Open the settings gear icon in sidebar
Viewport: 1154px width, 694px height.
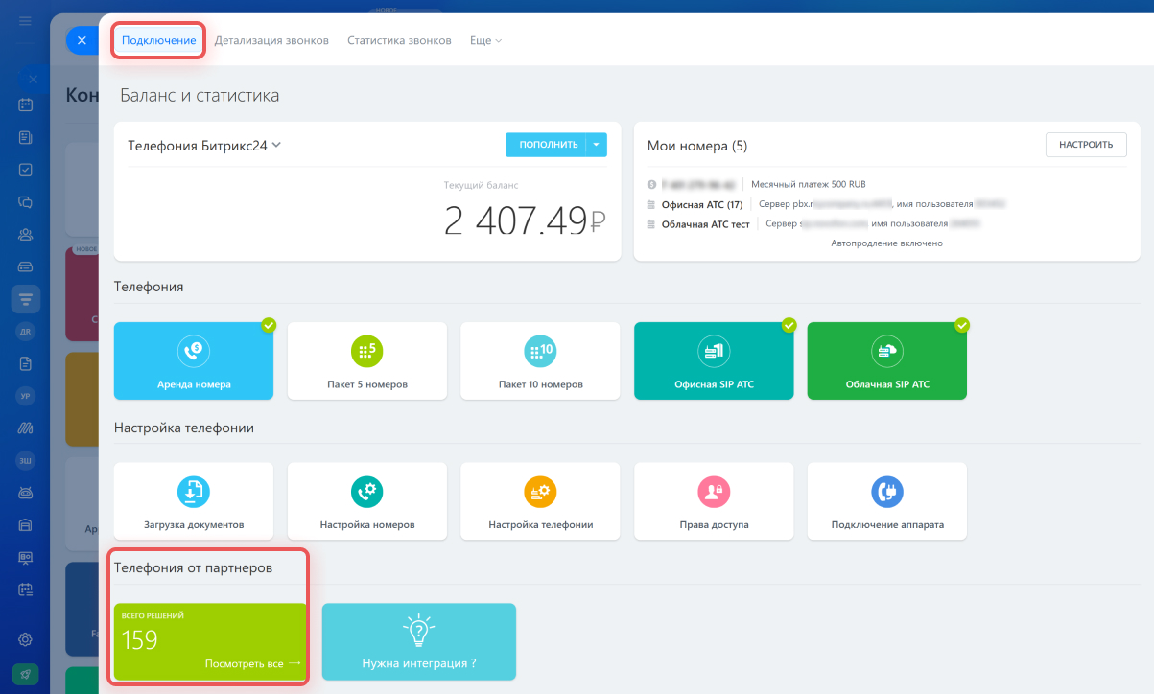coord(26,639)
